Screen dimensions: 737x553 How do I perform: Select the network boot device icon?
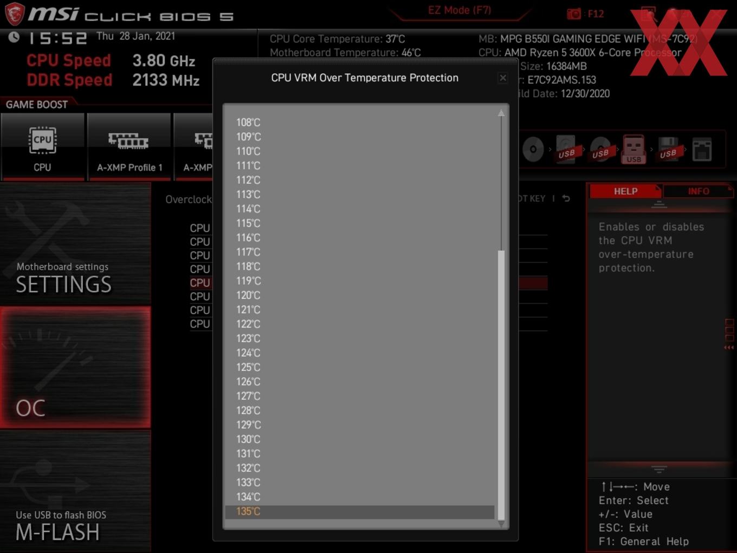click(702, 150)
